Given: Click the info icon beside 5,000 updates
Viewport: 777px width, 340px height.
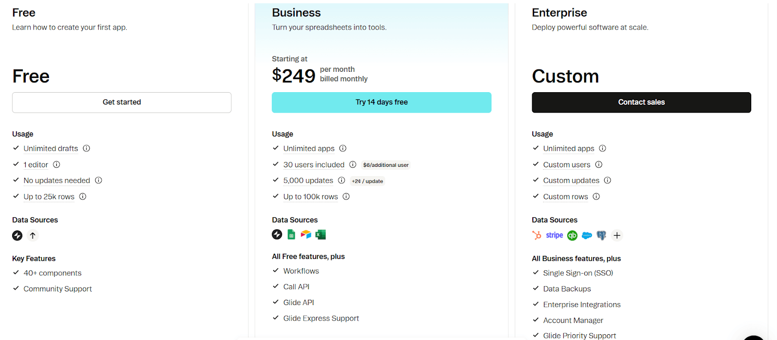Looking at the screenshot, I should click(x=341, y=180).
